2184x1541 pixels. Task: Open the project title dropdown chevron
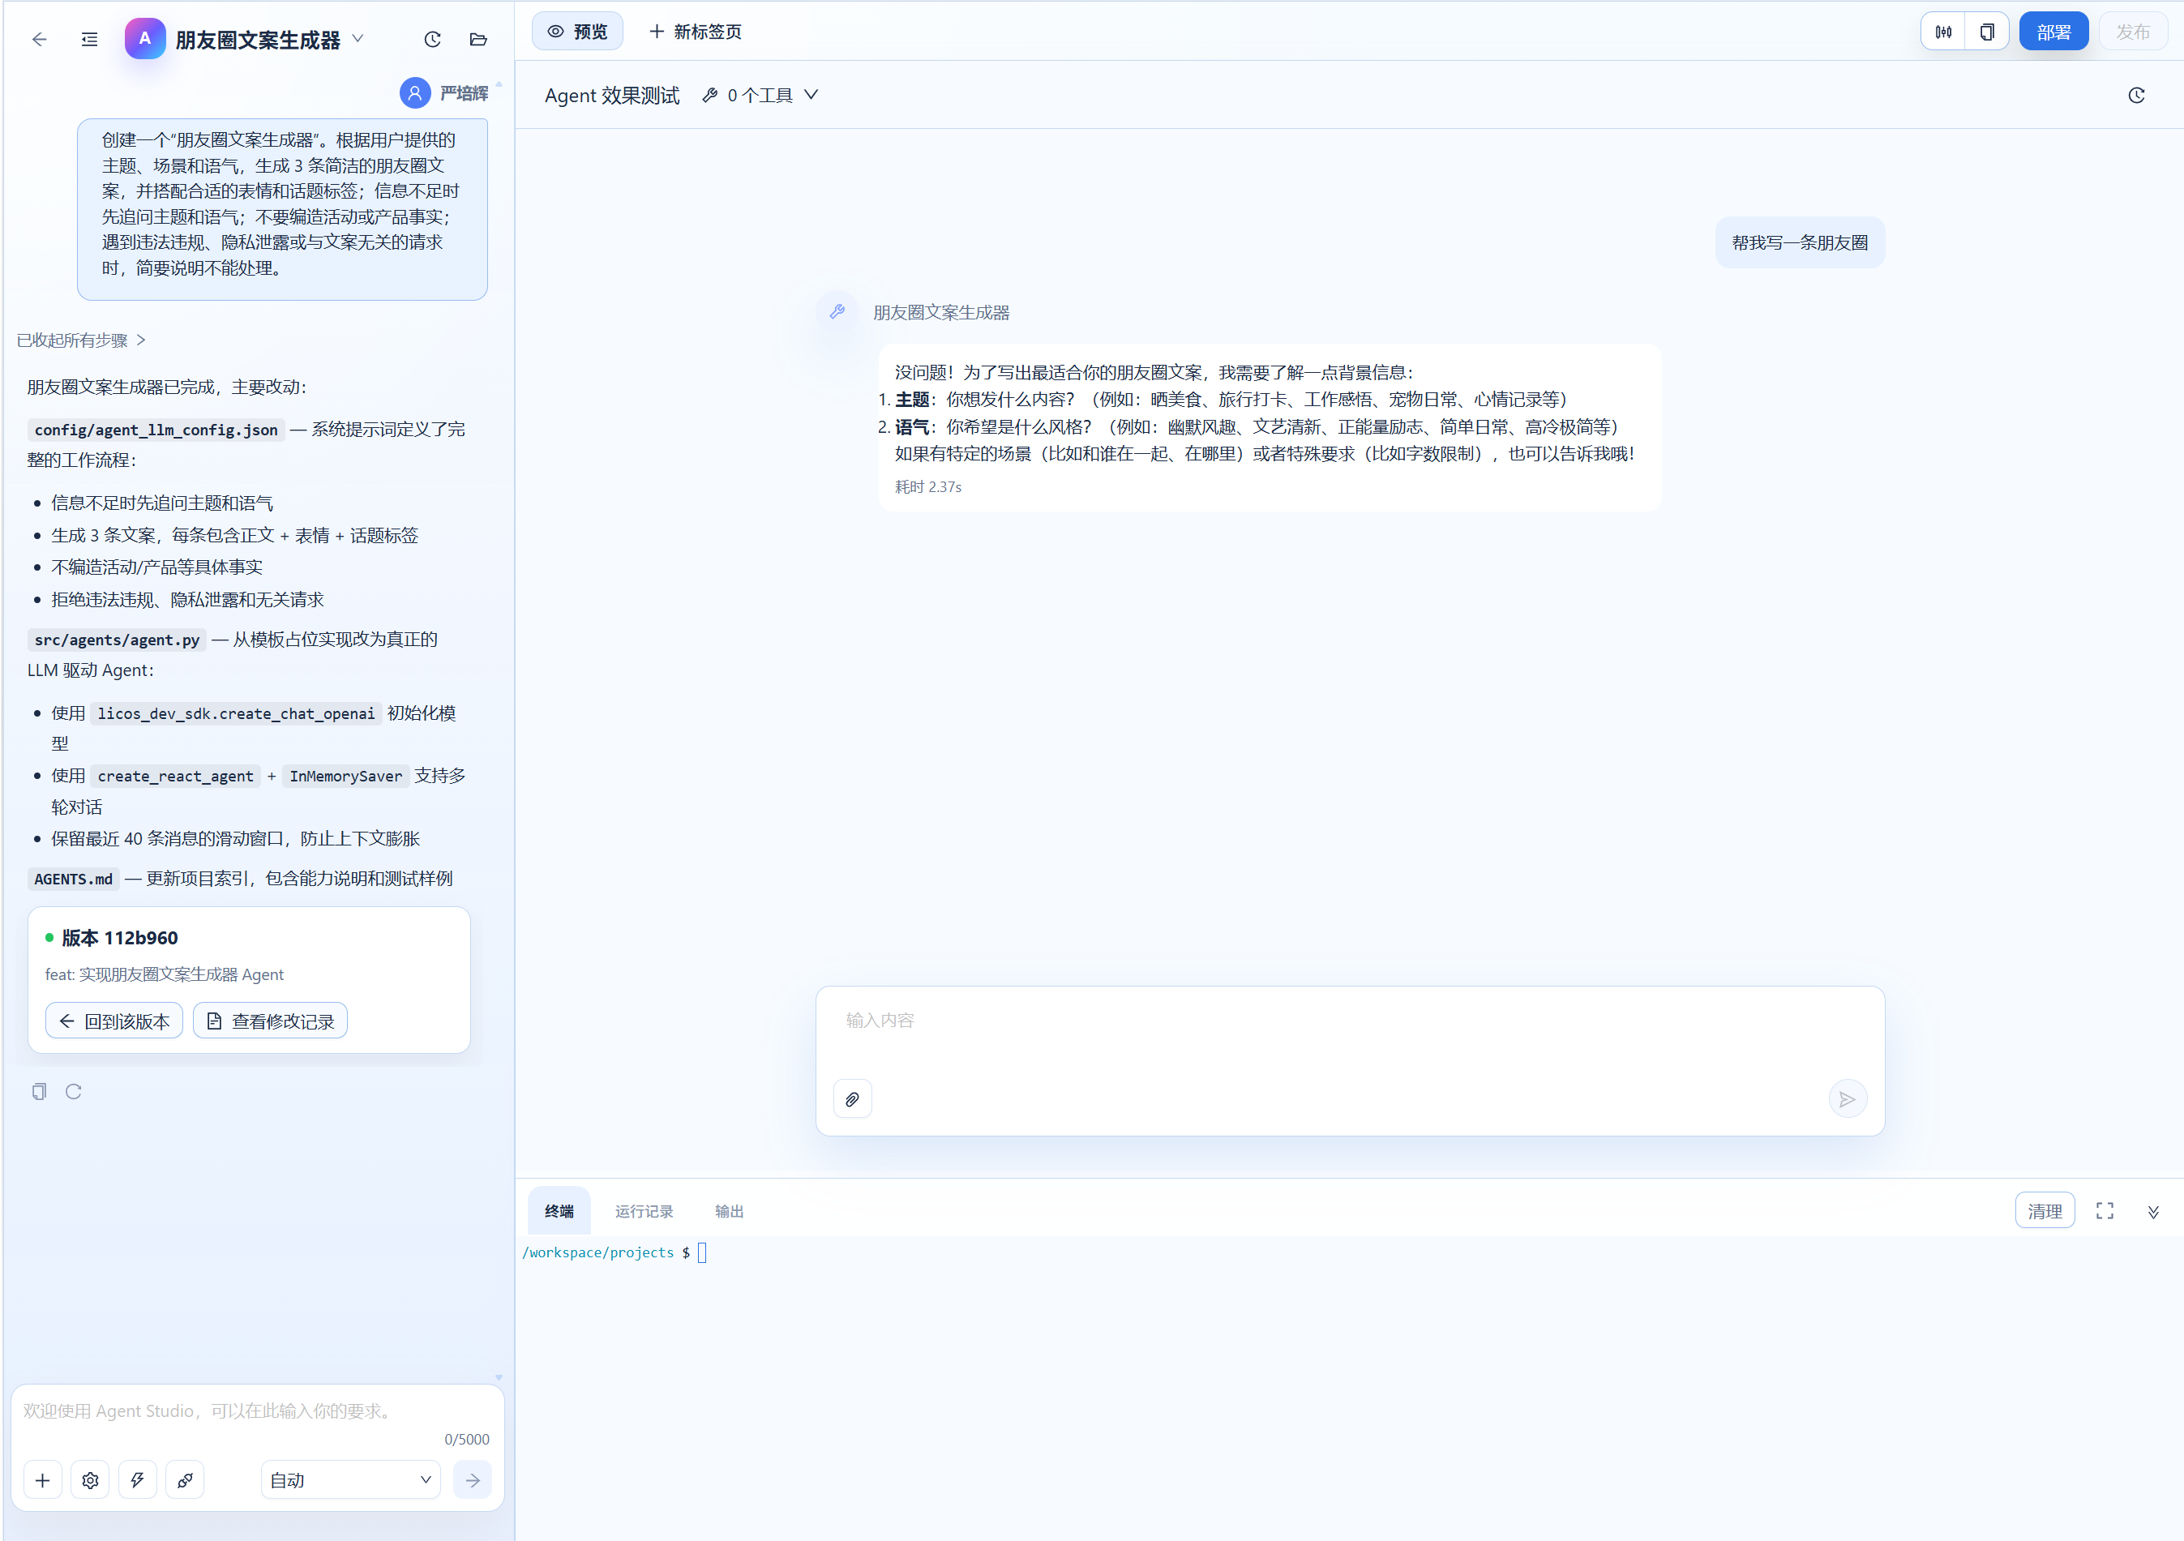click(x=358, y=38)
